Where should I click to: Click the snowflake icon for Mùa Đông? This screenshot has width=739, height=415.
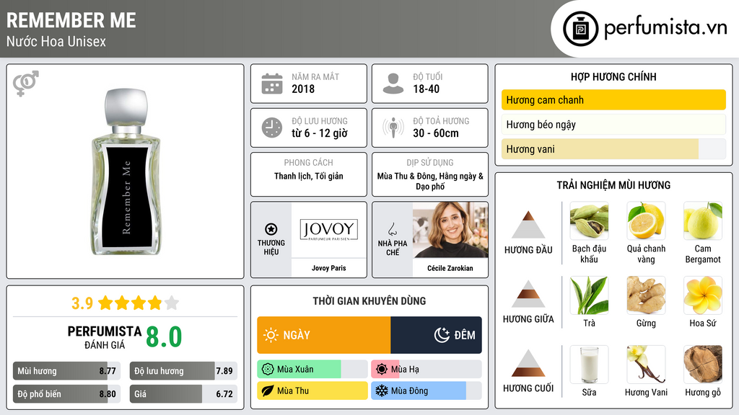[382, 391]
